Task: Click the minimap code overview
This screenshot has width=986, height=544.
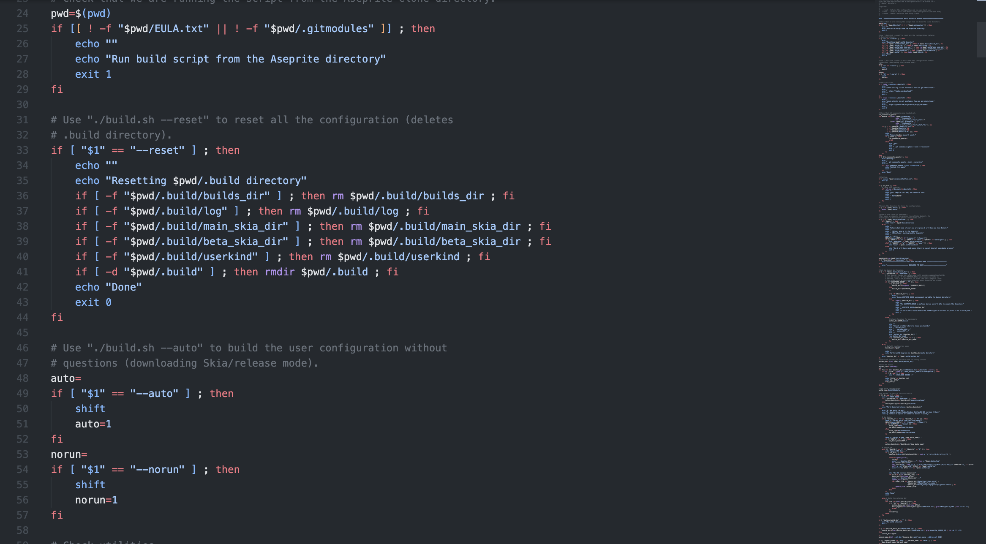Action: [x=925, y=270]
